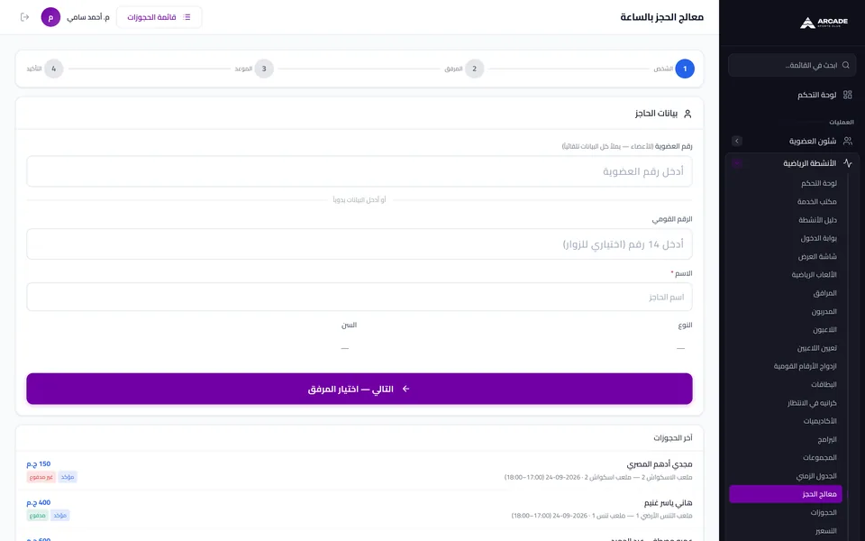Open شاشة العرض in sidebar

tap(817, 257)
